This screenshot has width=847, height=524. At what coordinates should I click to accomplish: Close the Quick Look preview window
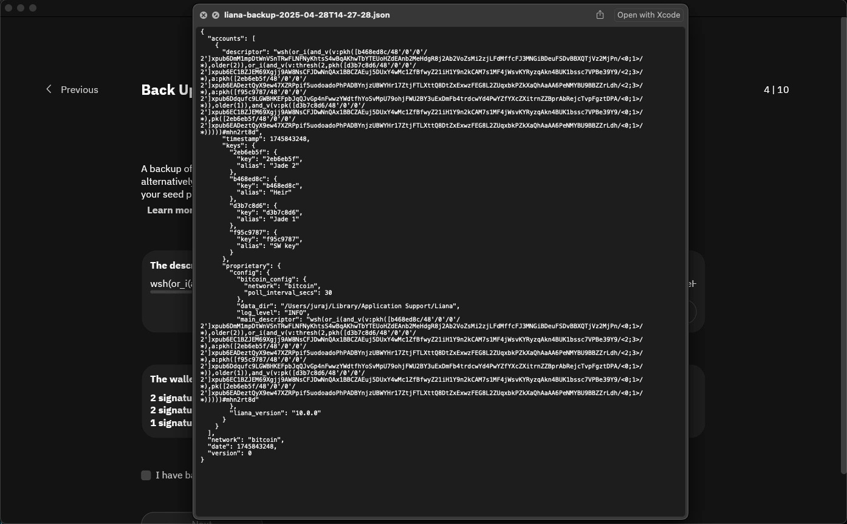(x=204, y=15)
